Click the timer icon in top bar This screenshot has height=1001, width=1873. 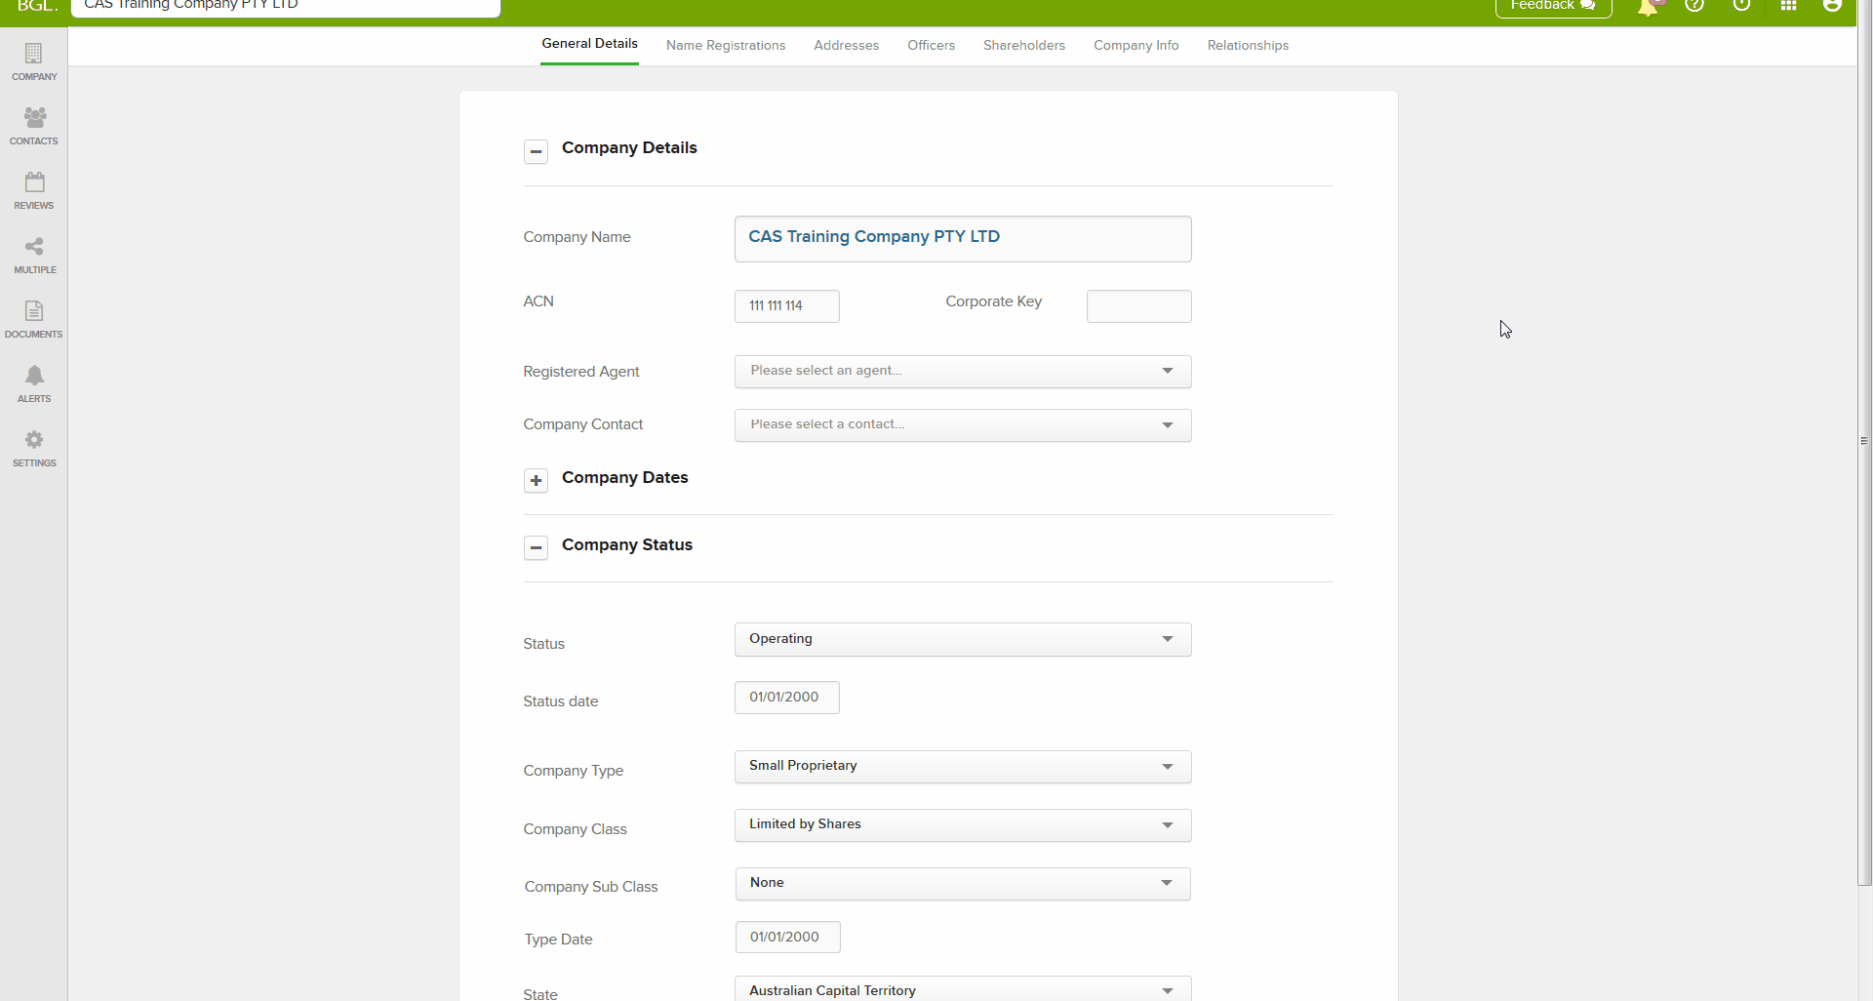click(x=1741, y=5)
